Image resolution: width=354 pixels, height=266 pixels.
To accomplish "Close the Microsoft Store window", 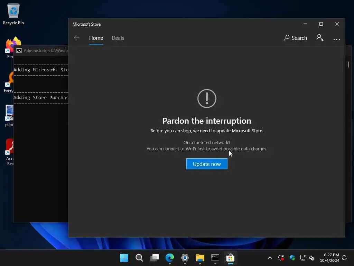I will tap(337, 24).
